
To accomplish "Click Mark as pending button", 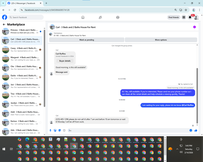I will click(86, 40).
